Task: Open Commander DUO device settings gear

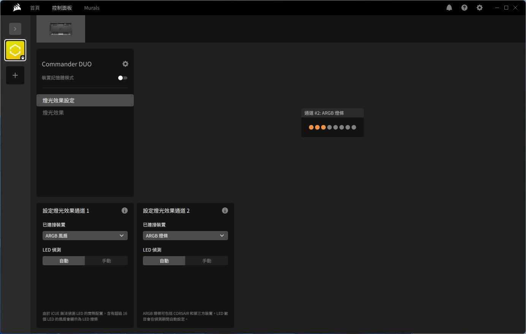Action: 125,64
